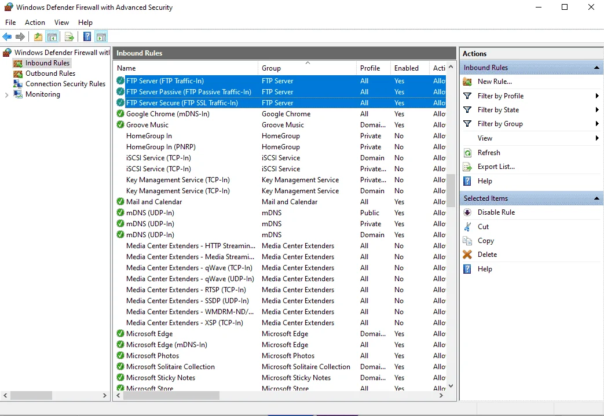The image size is (604, 416).
Task: Open the Filter by State submenu arrow
Action: click(596, 110)
